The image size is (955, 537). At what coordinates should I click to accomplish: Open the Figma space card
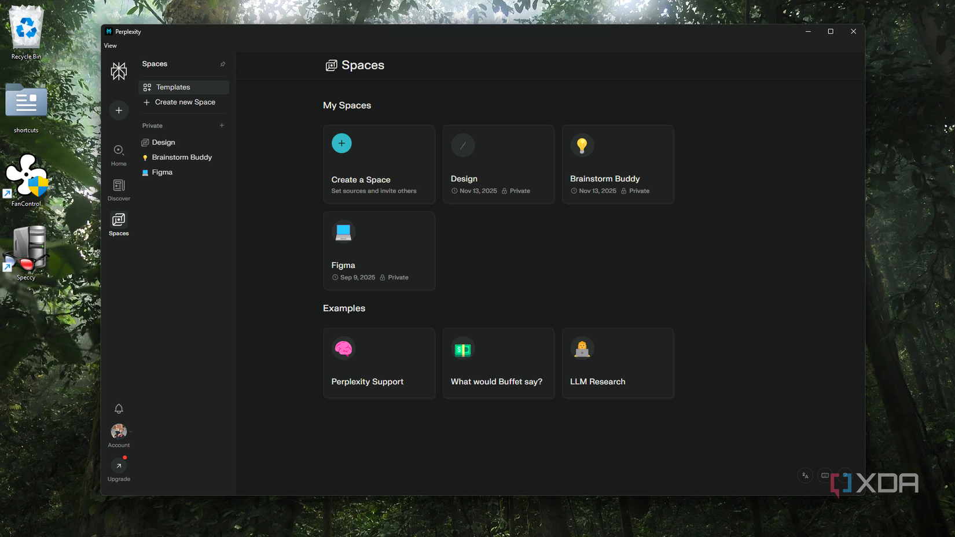(379, 251)
